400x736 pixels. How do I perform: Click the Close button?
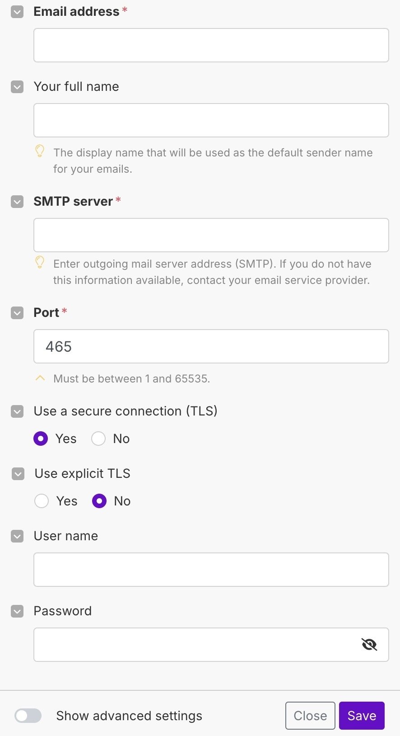coord(310,716)
